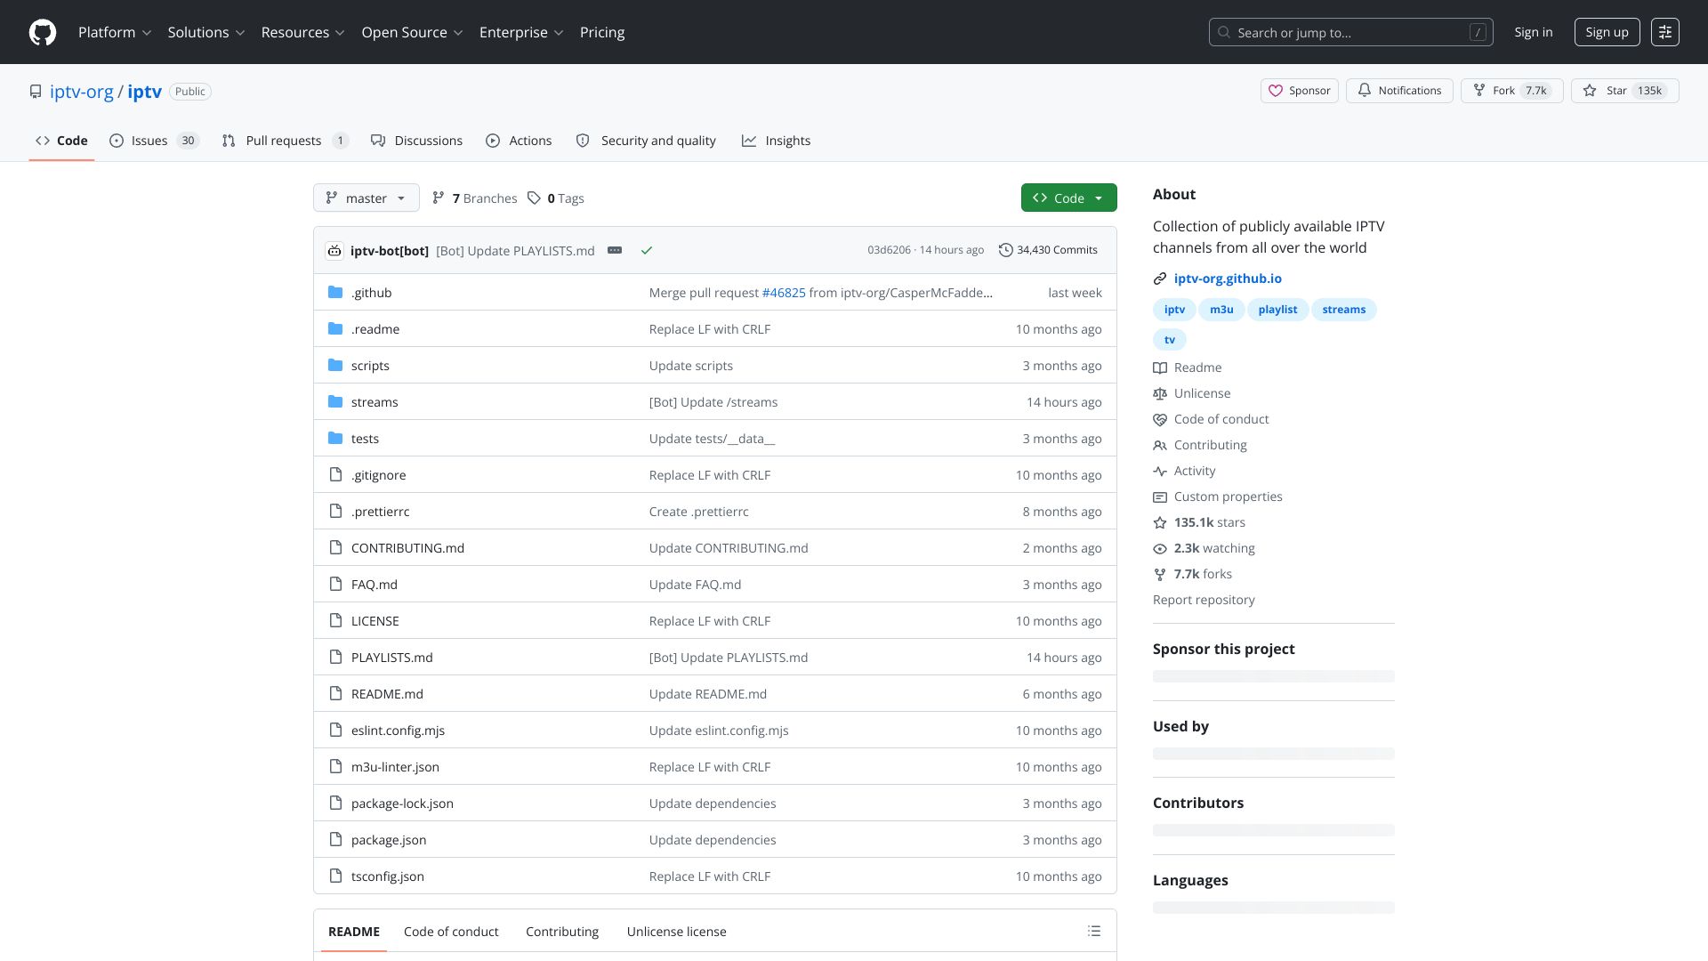Open the Actions tab
Image resolution: width=1708 pixels, height=961 pixels.
point(519,141)
